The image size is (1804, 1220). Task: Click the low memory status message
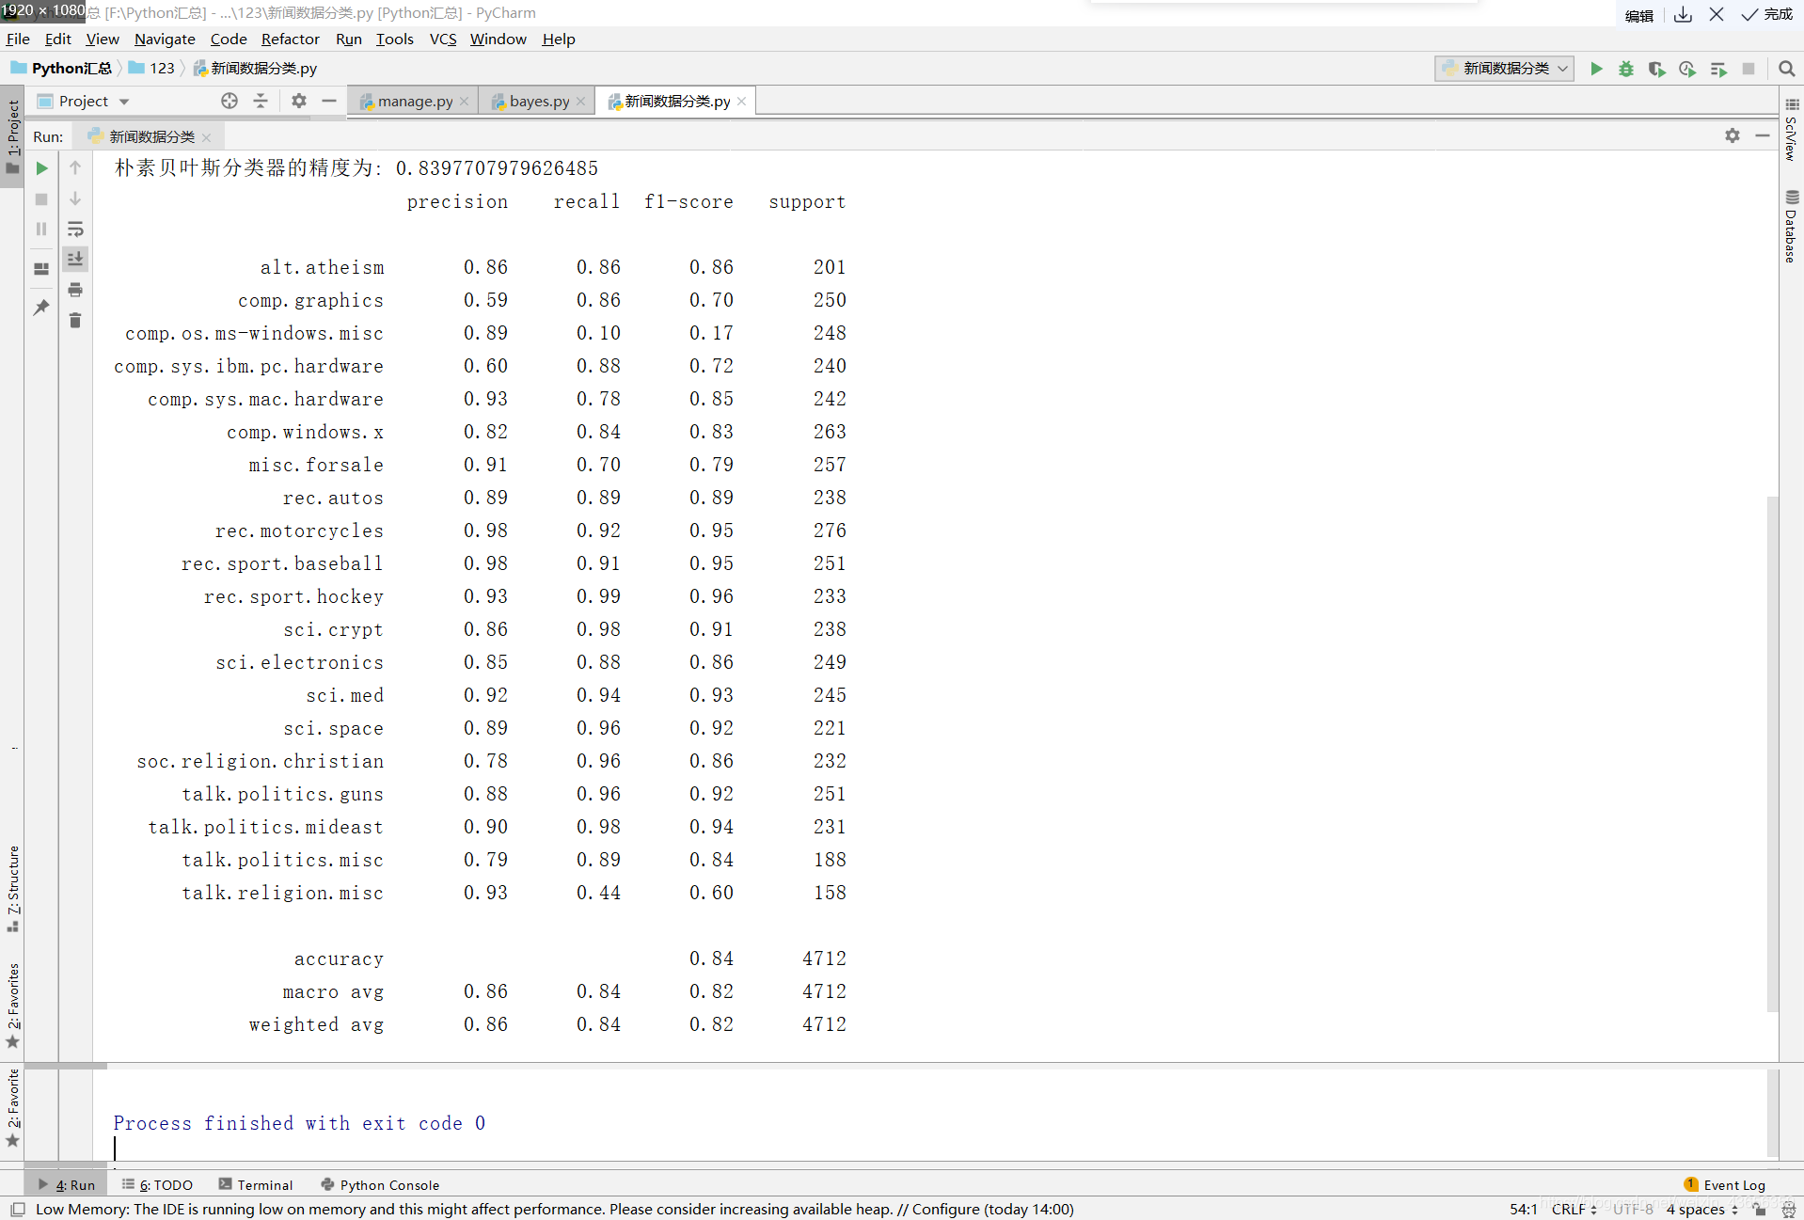point(555,1210)
